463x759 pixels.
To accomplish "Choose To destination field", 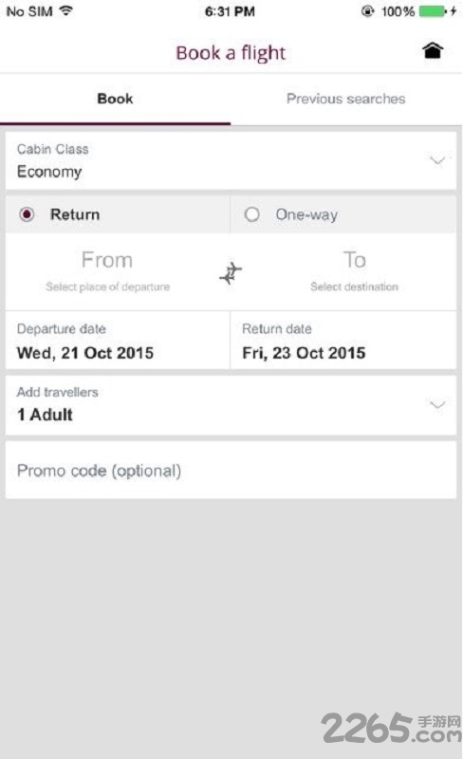I will coord(354,272).
